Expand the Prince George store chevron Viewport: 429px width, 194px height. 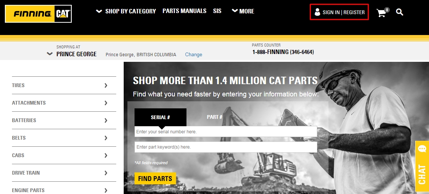point(50,54)
